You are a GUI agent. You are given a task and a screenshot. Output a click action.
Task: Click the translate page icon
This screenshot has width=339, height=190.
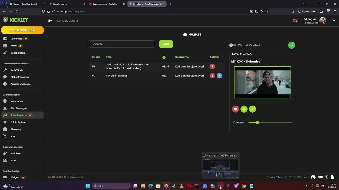pyautogui.click(x=262, y=11)
